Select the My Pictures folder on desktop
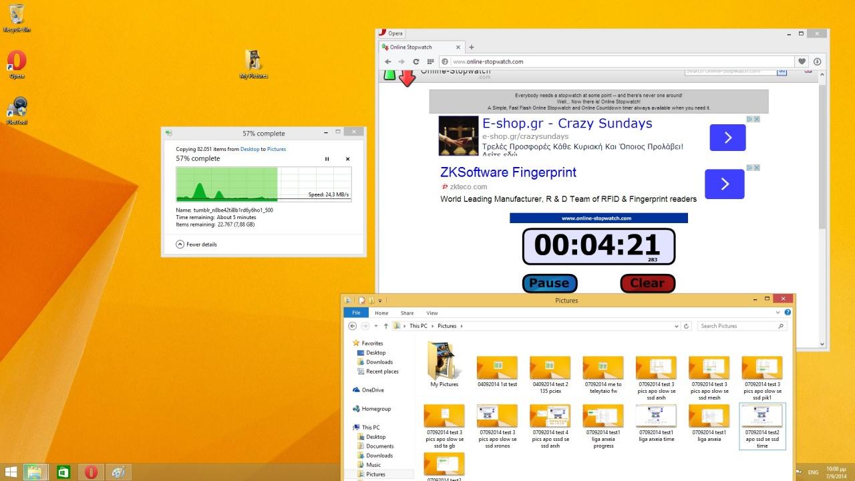 pyautogui.click(x=253, y=64)
